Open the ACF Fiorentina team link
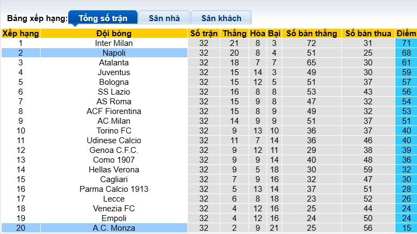Screen dimensions: 417x234 coord(114,111)
